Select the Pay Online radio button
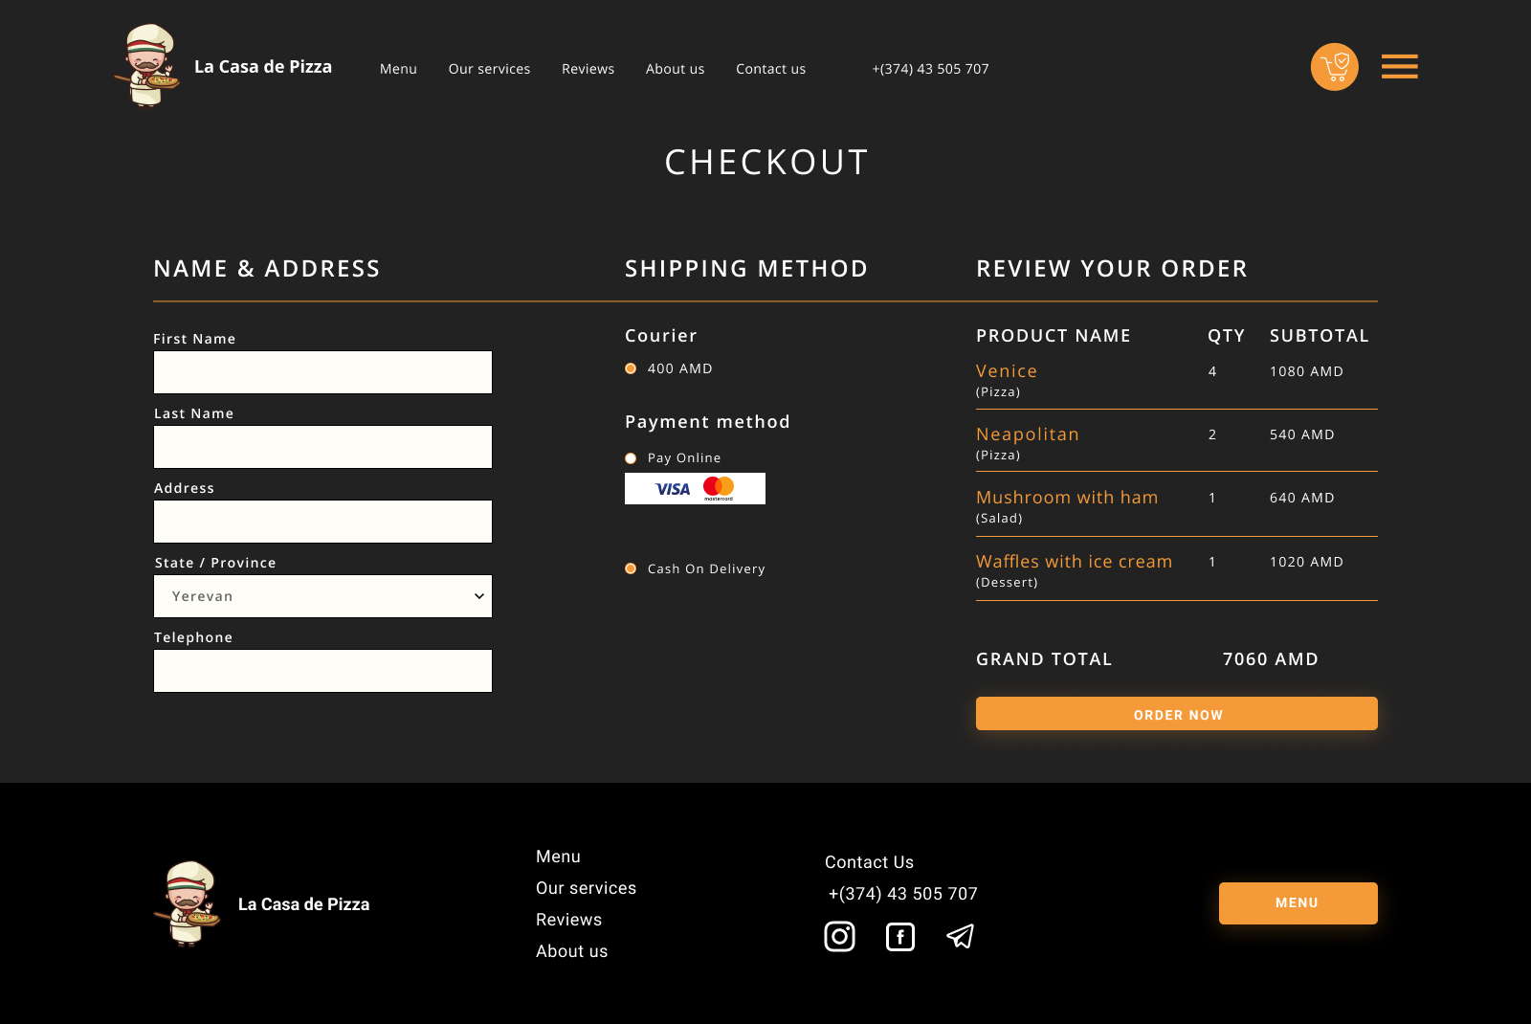Screen dimensions: 1531x1024 click(631, 458)
